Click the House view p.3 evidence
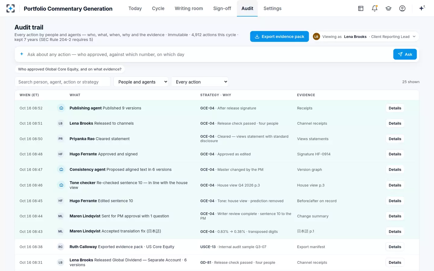Image resolution: width=434 pixels, height=271 pixels. click(x=311, y=185)
